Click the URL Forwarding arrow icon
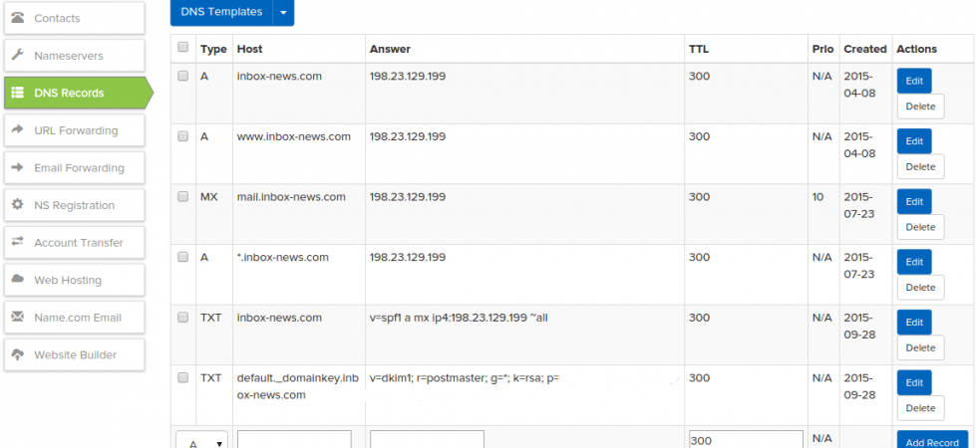Screen dimensions: 977x448 [x=18, y=130]
